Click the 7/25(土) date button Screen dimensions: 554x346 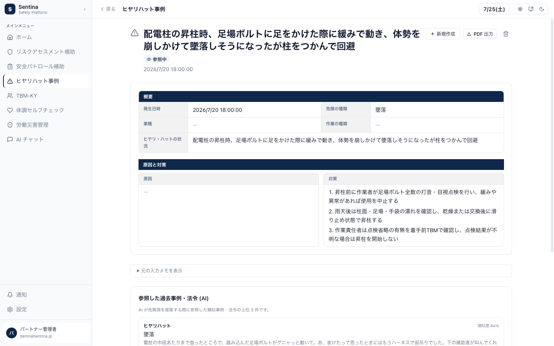pos(494,9)
